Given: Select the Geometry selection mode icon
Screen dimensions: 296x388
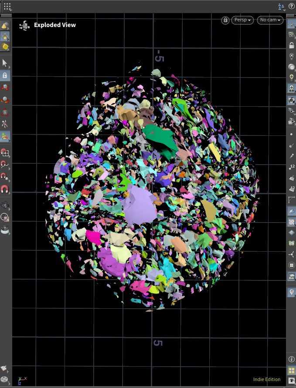Looking at the screenshot, I should (5, 36).
